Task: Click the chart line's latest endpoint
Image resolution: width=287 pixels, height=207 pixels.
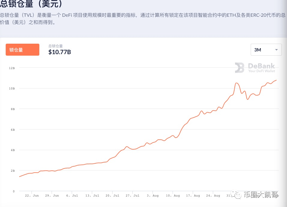Action: [276, 80]
